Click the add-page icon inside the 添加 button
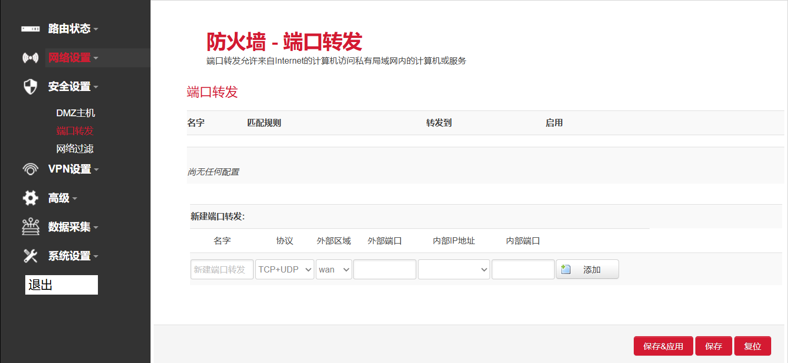The image size is (788, 363). point(565,269)
